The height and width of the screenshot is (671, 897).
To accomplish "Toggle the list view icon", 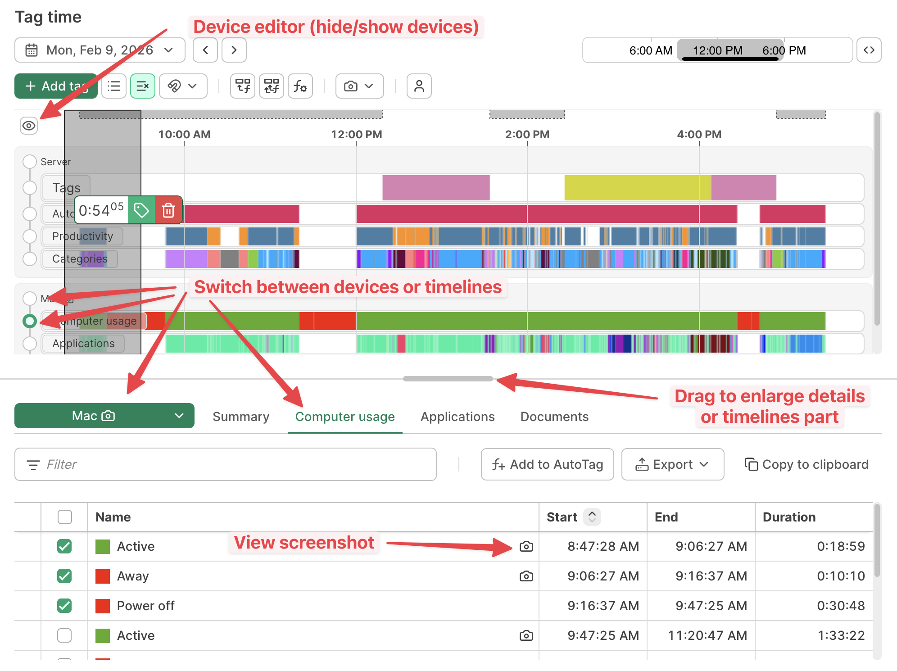I will (x=114, y=86).
